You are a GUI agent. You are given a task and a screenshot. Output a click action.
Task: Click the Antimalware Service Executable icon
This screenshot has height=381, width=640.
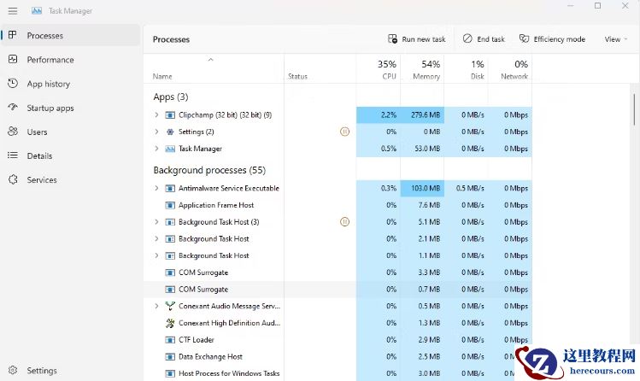click(x=170, y=188)
